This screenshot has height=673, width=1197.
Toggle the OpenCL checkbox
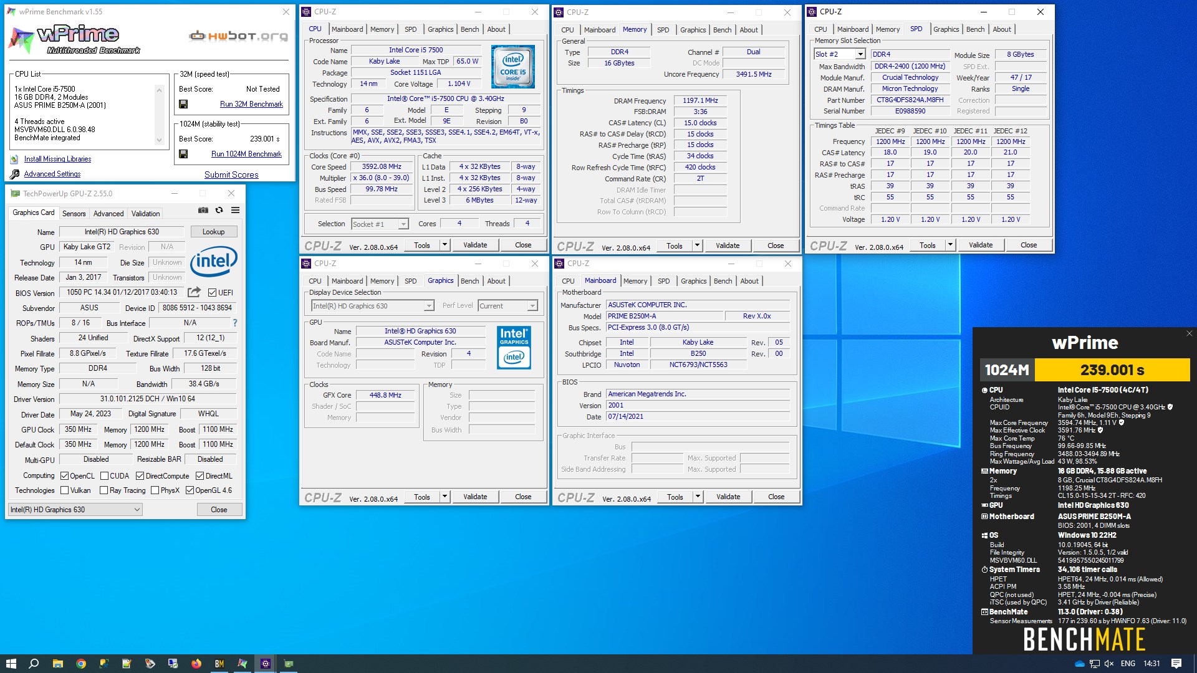click(64, 476)
